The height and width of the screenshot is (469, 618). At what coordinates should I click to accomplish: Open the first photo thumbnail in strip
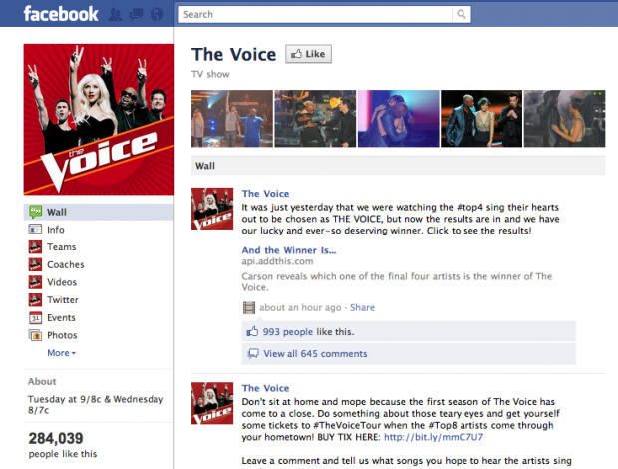click(232, 119)
